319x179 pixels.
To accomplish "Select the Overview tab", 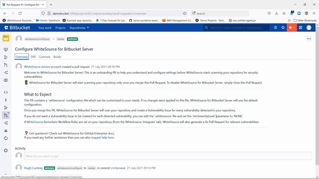I will pyautogui.click(x=21, y=57).
